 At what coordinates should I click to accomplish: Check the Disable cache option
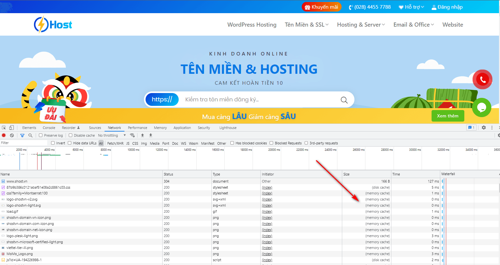pos(70,135)
